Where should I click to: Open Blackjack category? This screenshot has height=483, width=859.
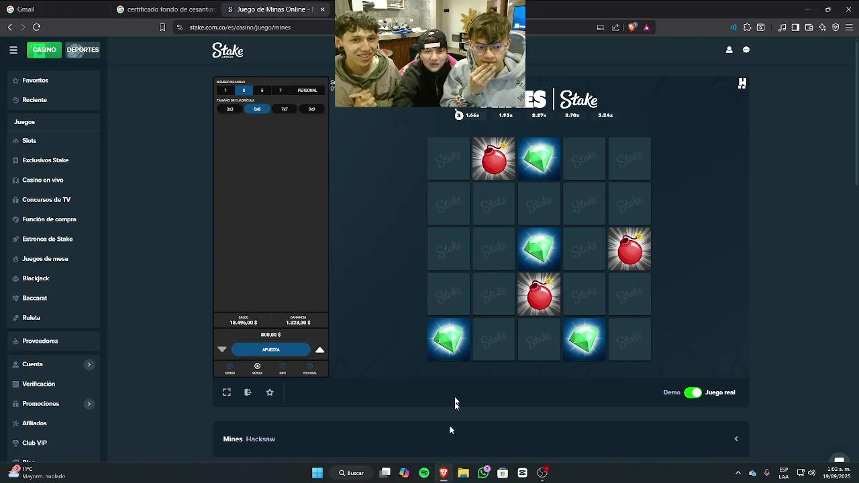pyautogui.click(x=54, y=278)
